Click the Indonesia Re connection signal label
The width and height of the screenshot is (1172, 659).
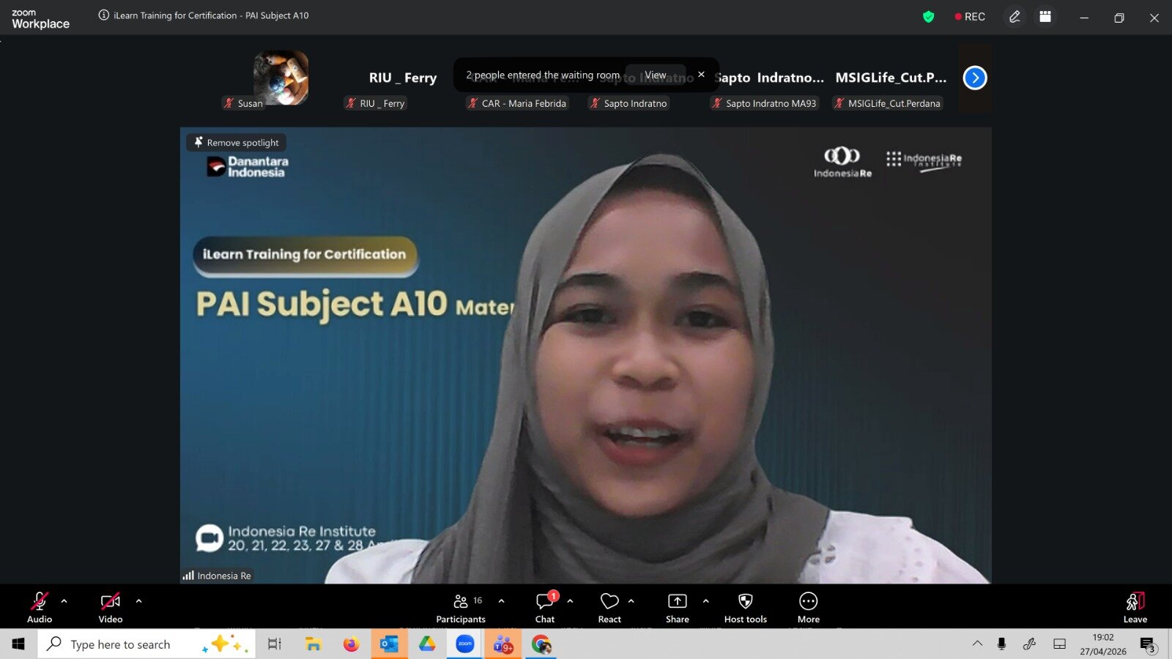217,576
